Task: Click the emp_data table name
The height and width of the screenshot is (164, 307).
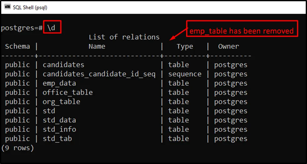Action: pyautogui.click(x=59, y=83)
